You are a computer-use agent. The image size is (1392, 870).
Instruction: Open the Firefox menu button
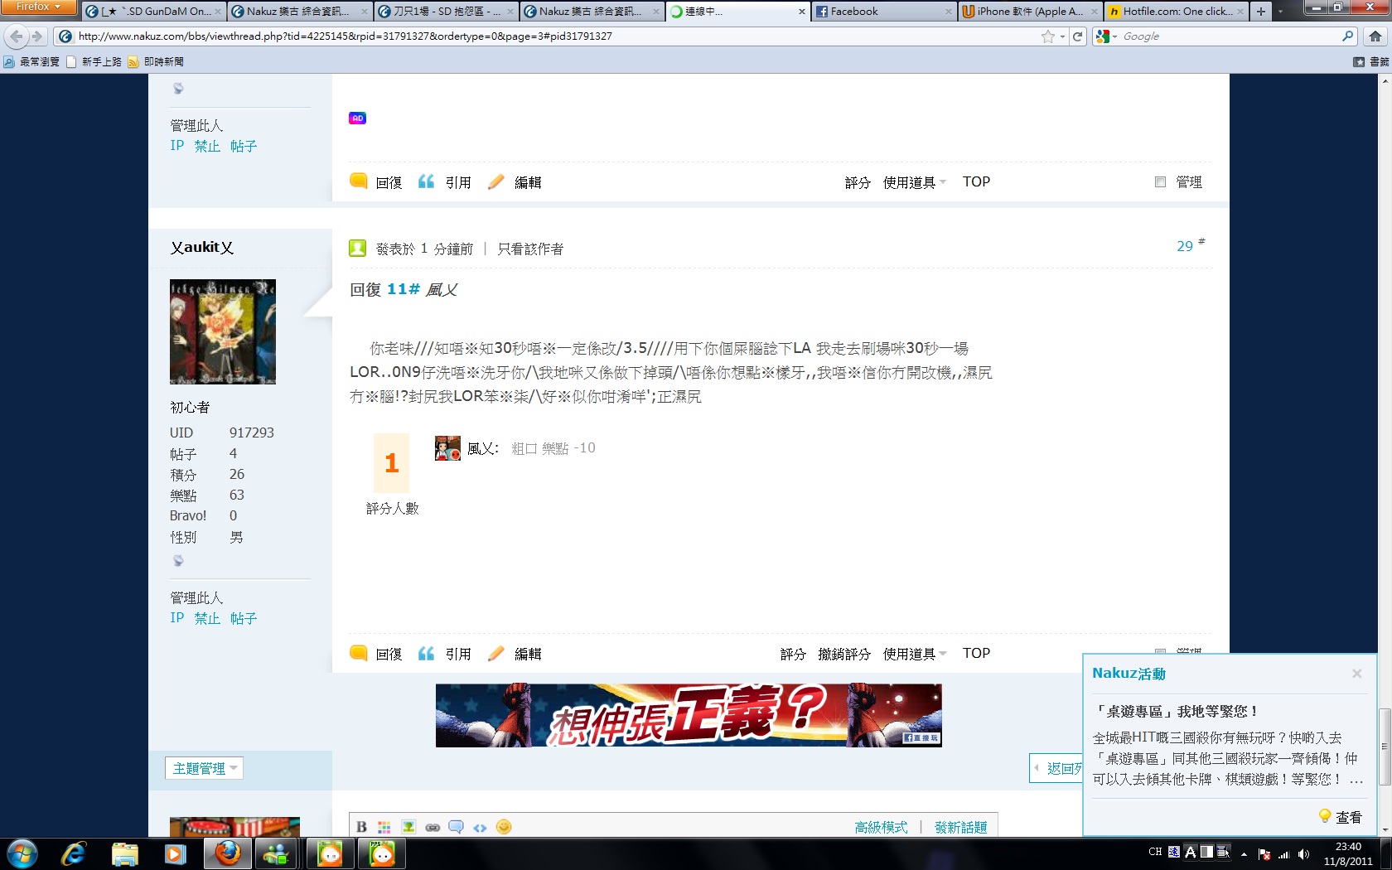coord(38,7)
